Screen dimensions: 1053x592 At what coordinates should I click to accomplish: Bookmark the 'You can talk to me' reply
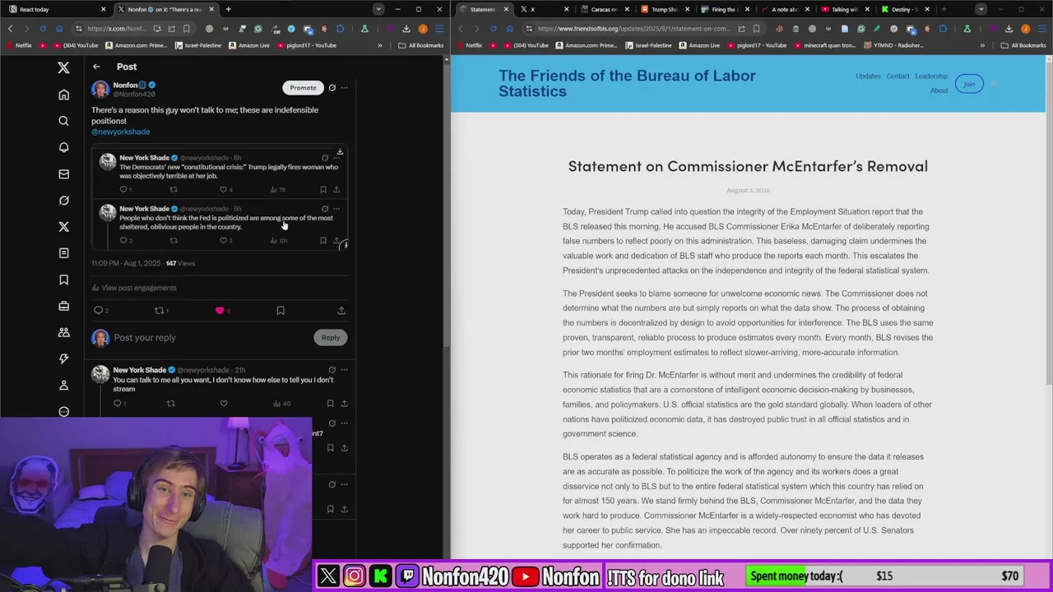(330, 404)
